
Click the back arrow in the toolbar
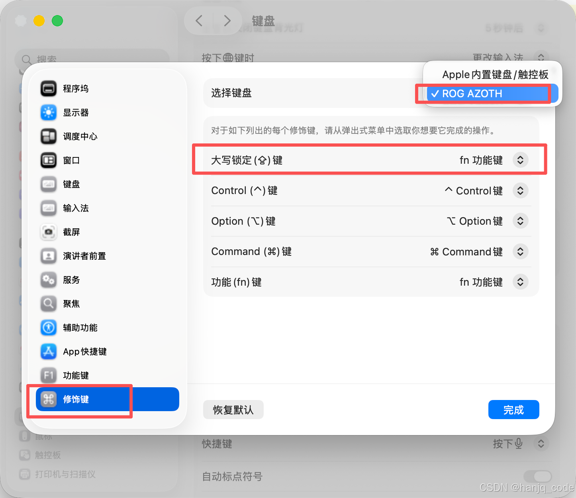pos(199,20)
